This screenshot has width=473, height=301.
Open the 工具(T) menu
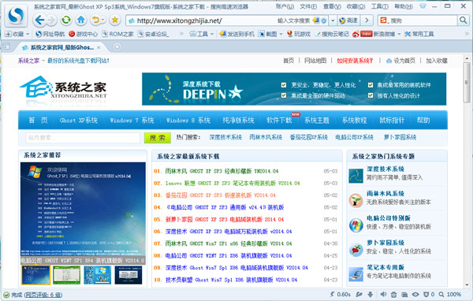[379, 6]
